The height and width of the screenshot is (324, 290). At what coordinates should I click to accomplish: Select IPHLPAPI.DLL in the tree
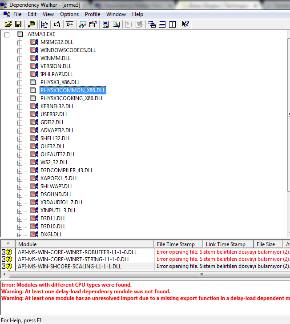click(56, 74)
